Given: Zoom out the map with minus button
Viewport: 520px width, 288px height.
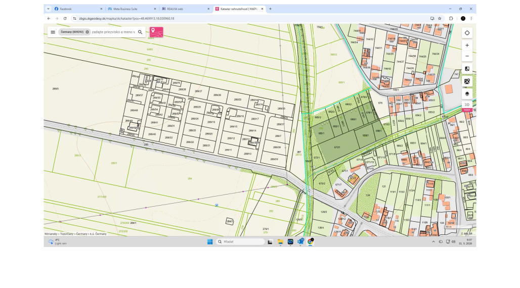Looking at the screenshot, I should click(467, 56).
